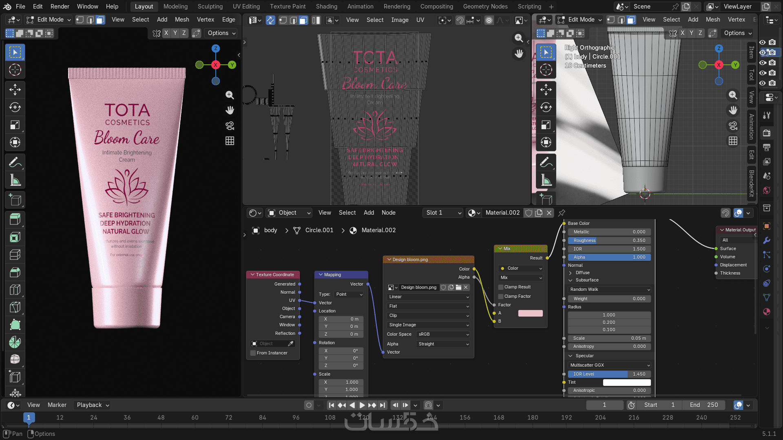
Task: Open Node menu in node editor
Action: tap(388, 213)
